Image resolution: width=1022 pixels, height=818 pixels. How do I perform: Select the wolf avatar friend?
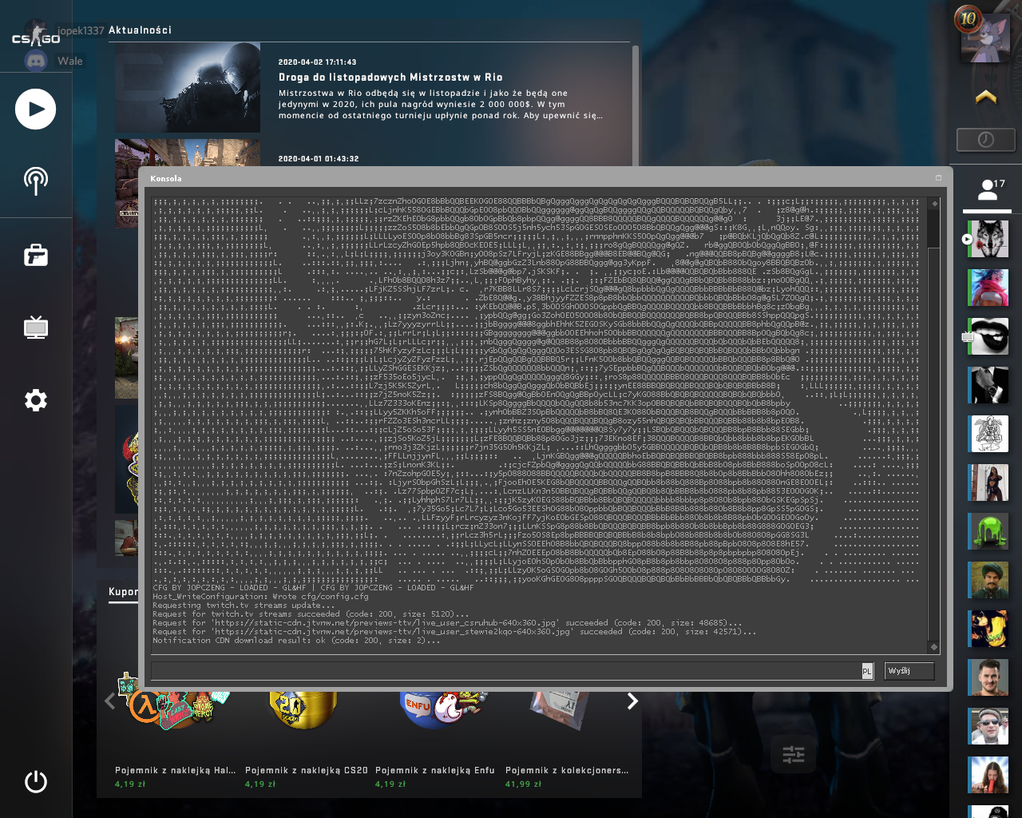click(x=989, y=239)
